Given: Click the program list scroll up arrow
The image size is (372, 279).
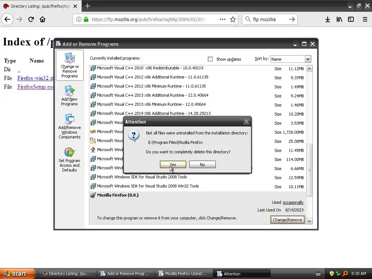Looking at the screenshot, I should click(309, 69).
